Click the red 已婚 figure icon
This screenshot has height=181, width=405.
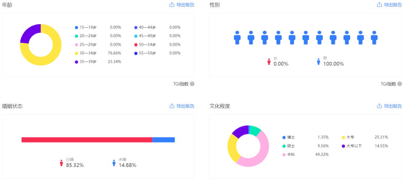(61, 163)
